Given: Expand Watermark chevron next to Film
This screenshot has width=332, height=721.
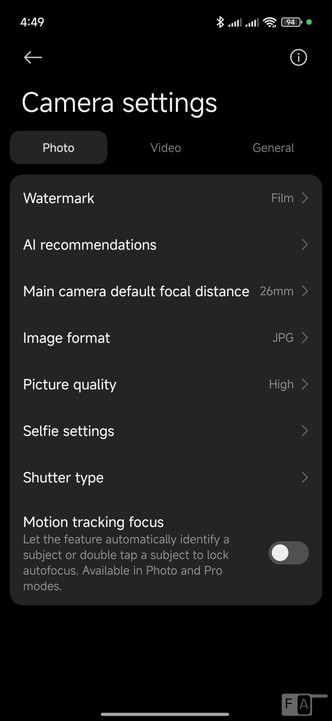Looking at the screenshot, I should click(x=305, y=198).
